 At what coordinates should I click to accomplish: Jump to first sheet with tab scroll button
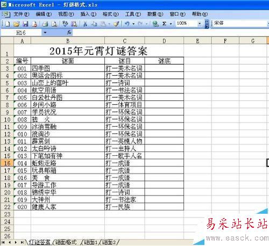(x=3, y=242)
